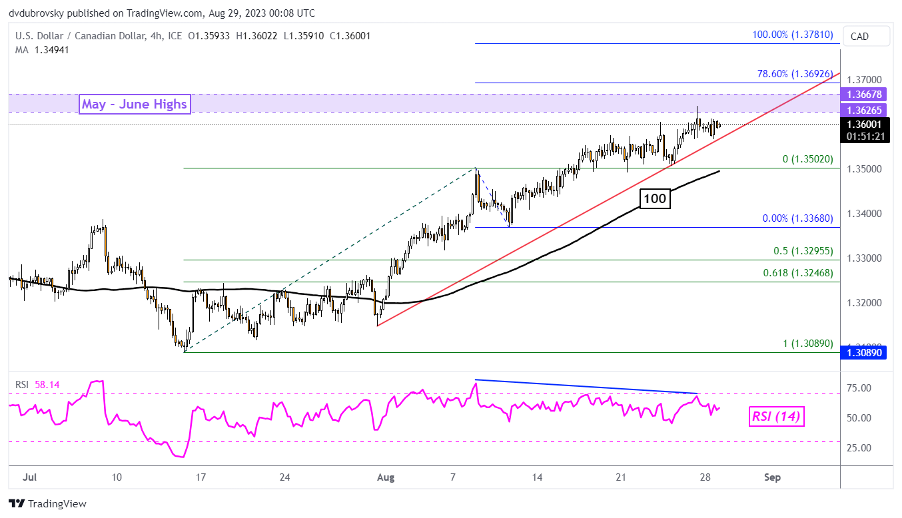The height and width of the screenshot is (518, 902).
Task: Click the '0.00% (1.33680)' Fibonacci label
Action: (798, 218)
